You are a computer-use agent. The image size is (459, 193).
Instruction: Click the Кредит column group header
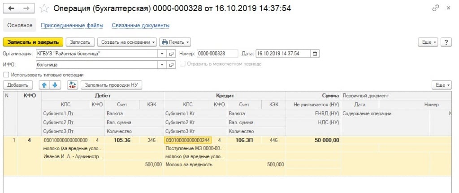point(225,96)
